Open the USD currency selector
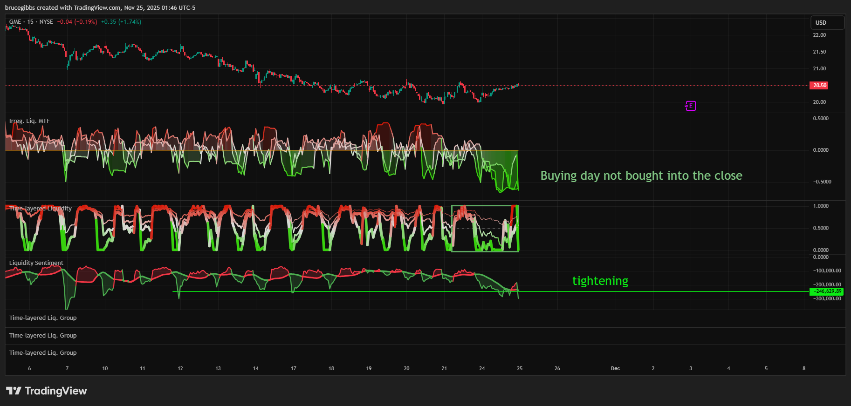The image size is (851, 406). (827, 23)
